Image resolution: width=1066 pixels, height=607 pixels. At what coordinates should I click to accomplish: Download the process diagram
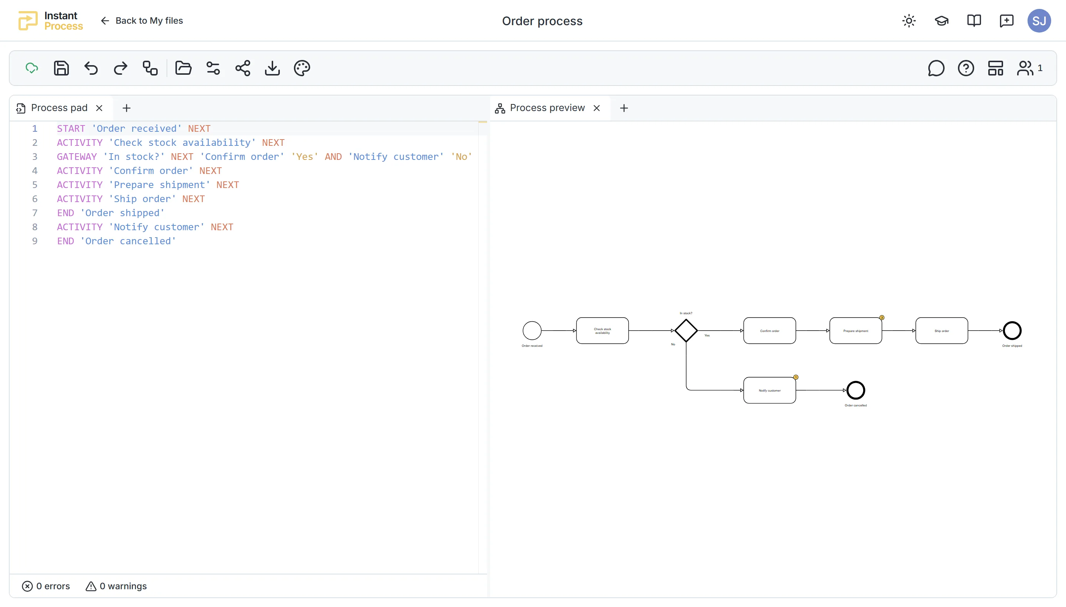pos(272,68)
